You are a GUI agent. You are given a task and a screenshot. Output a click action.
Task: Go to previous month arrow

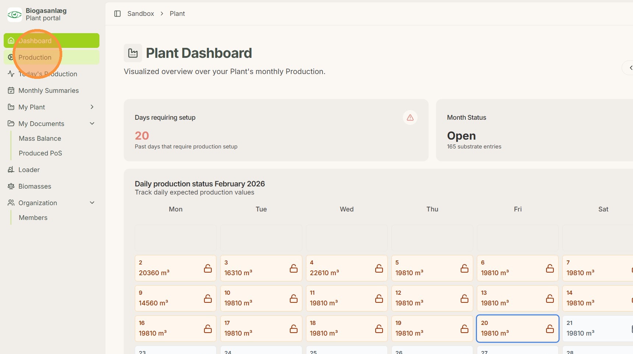click(630, 68)
